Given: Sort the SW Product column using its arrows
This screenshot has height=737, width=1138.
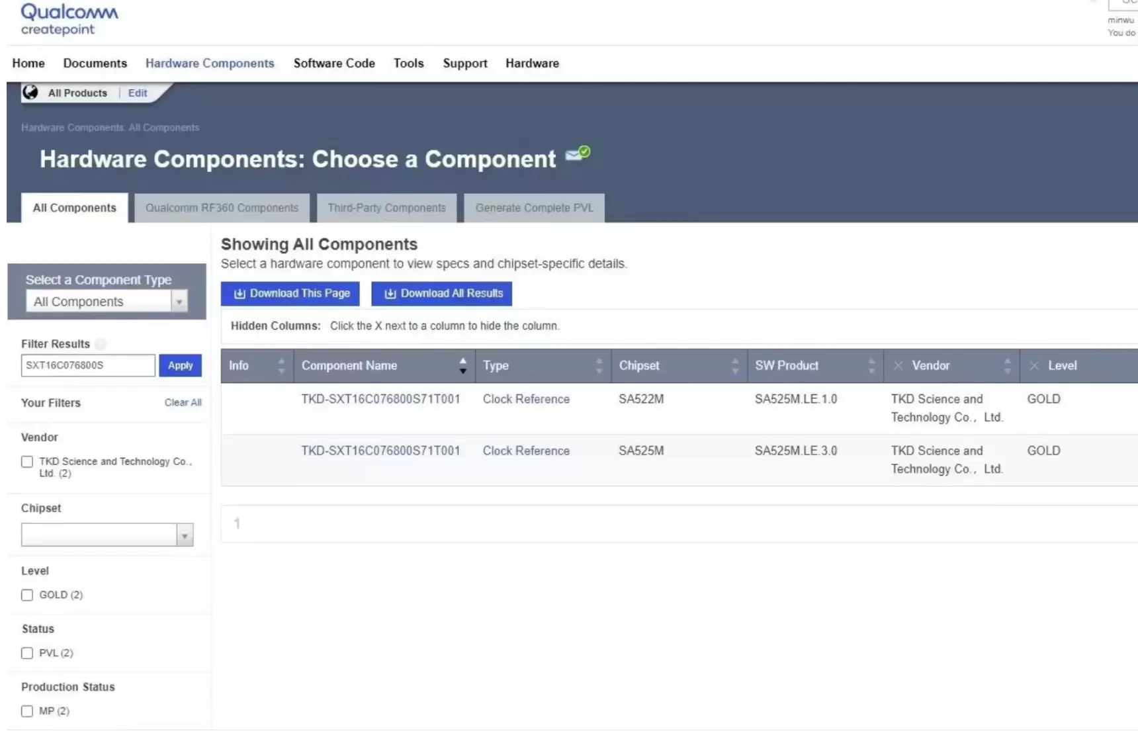Looking at the screenshot, I should point(871,366).
